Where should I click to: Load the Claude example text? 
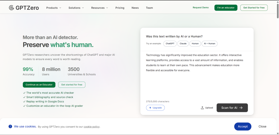click(x=183, y=44)
